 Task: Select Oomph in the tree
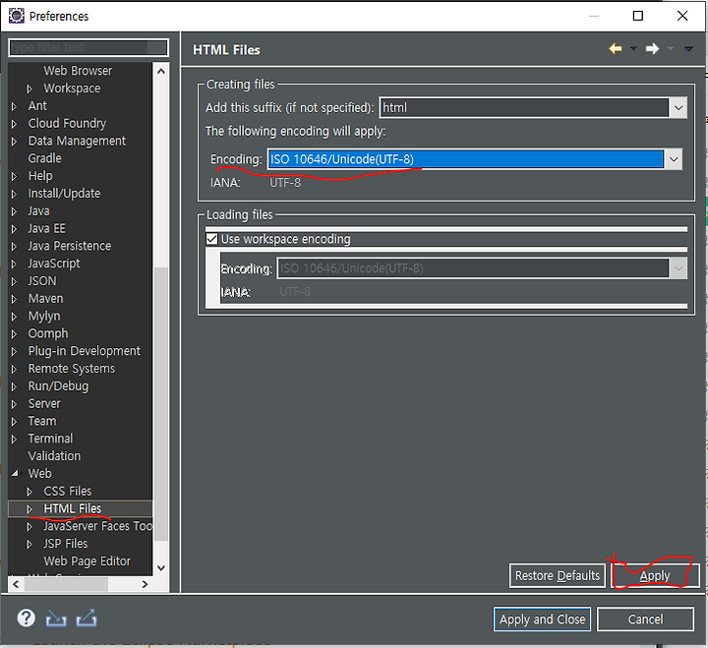[x=48, y=333]
